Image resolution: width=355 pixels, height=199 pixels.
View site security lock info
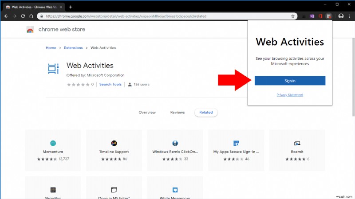(41, 16)
